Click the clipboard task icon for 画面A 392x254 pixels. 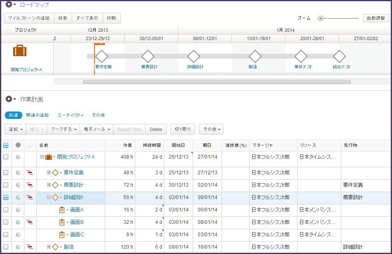tap(62, 210)
